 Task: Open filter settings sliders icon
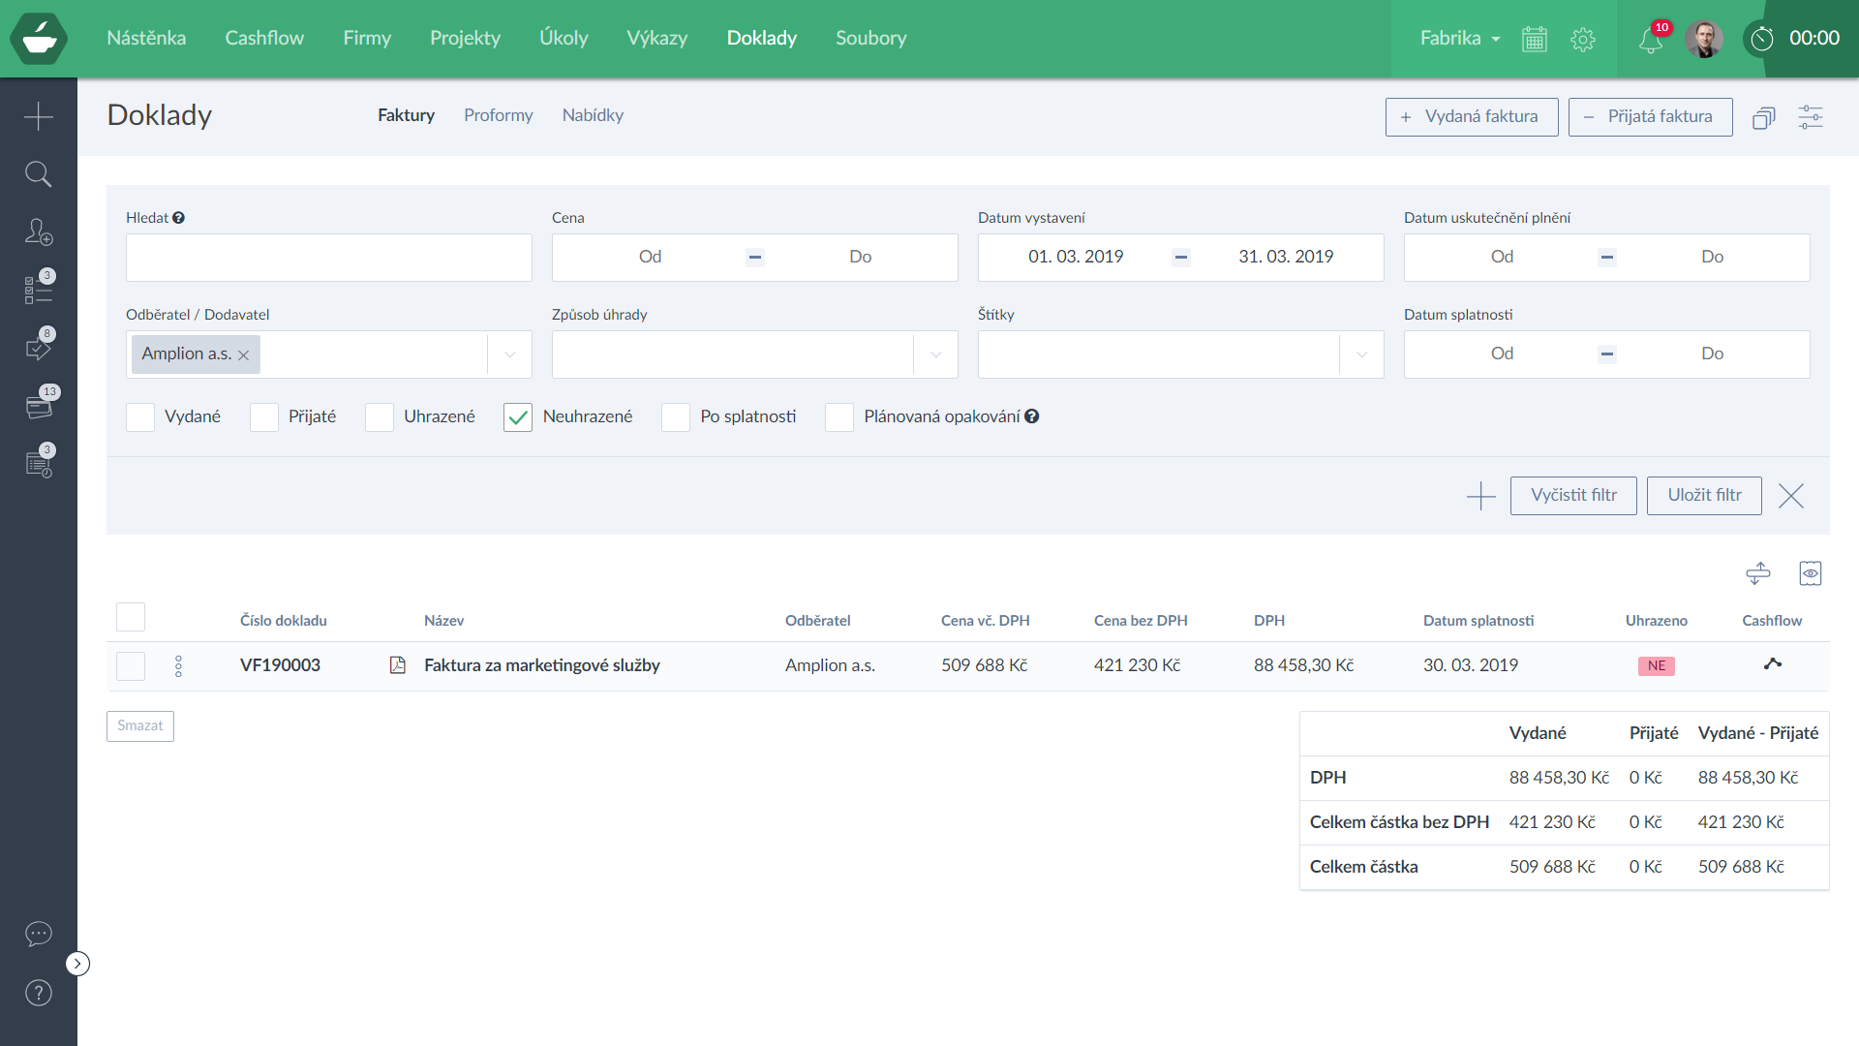pyautogui.click(x=1810, y=117)
